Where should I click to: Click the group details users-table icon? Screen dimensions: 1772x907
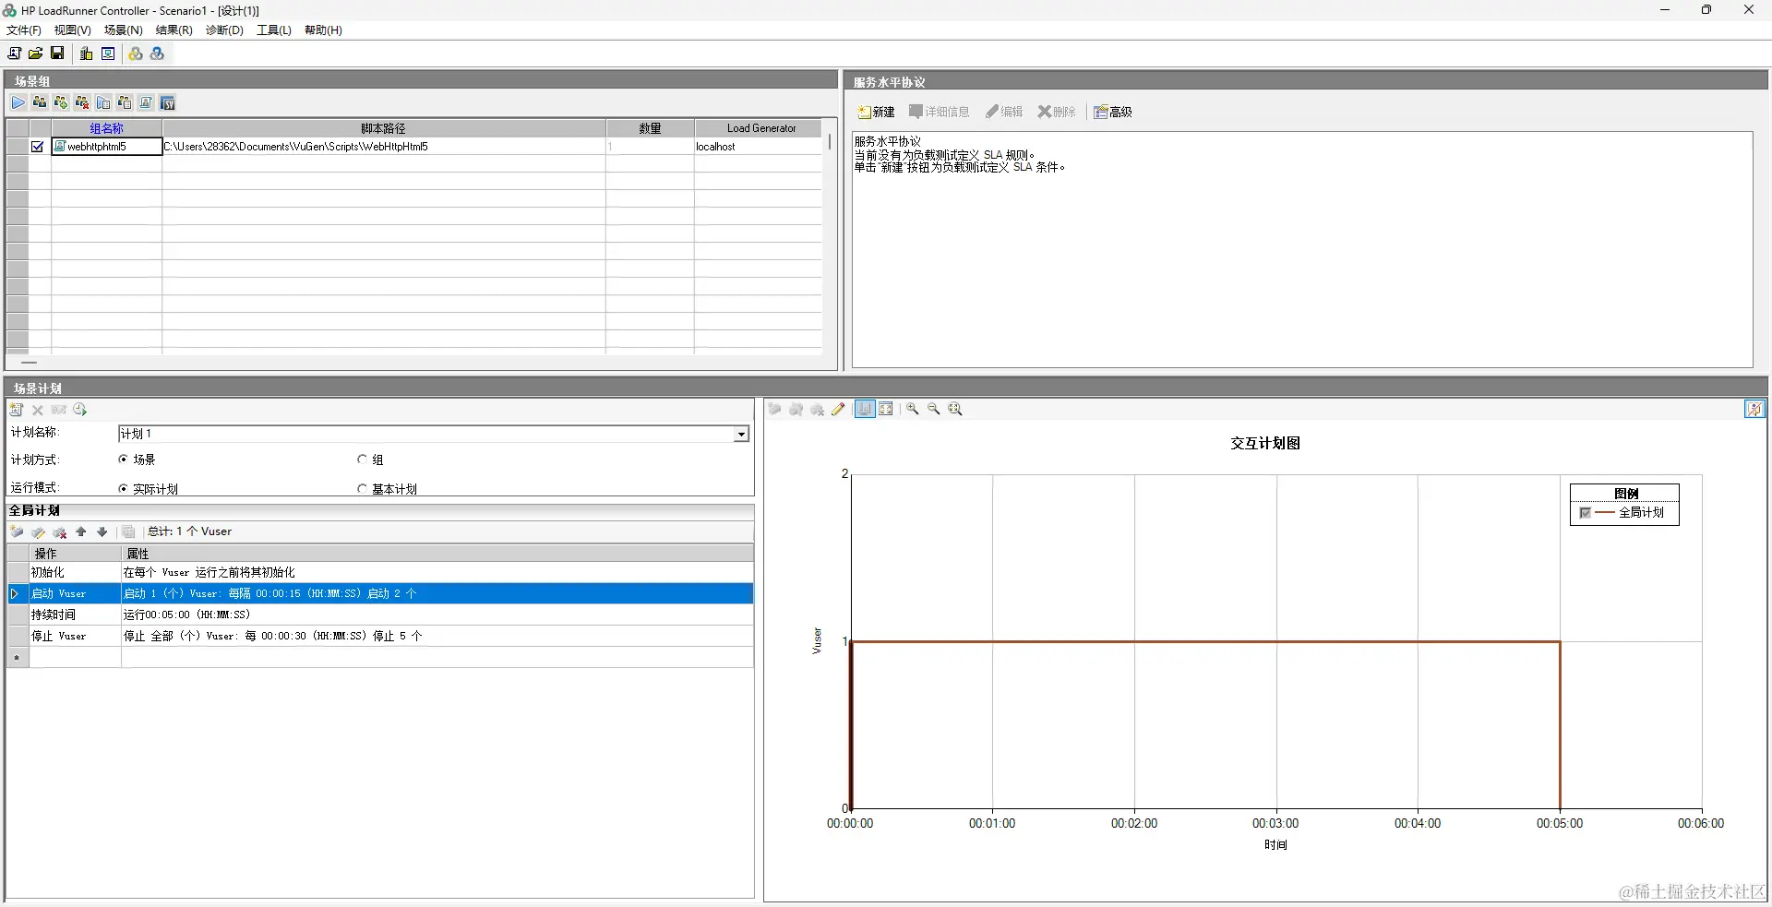pyautogui.click(x=125, y=102)
